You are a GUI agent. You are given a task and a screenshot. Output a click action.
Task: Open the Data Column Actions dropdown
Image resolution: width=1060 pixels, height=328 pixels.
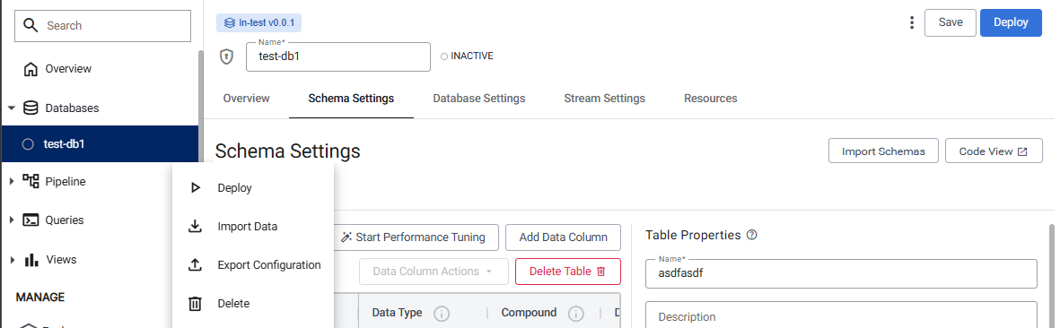433,272
